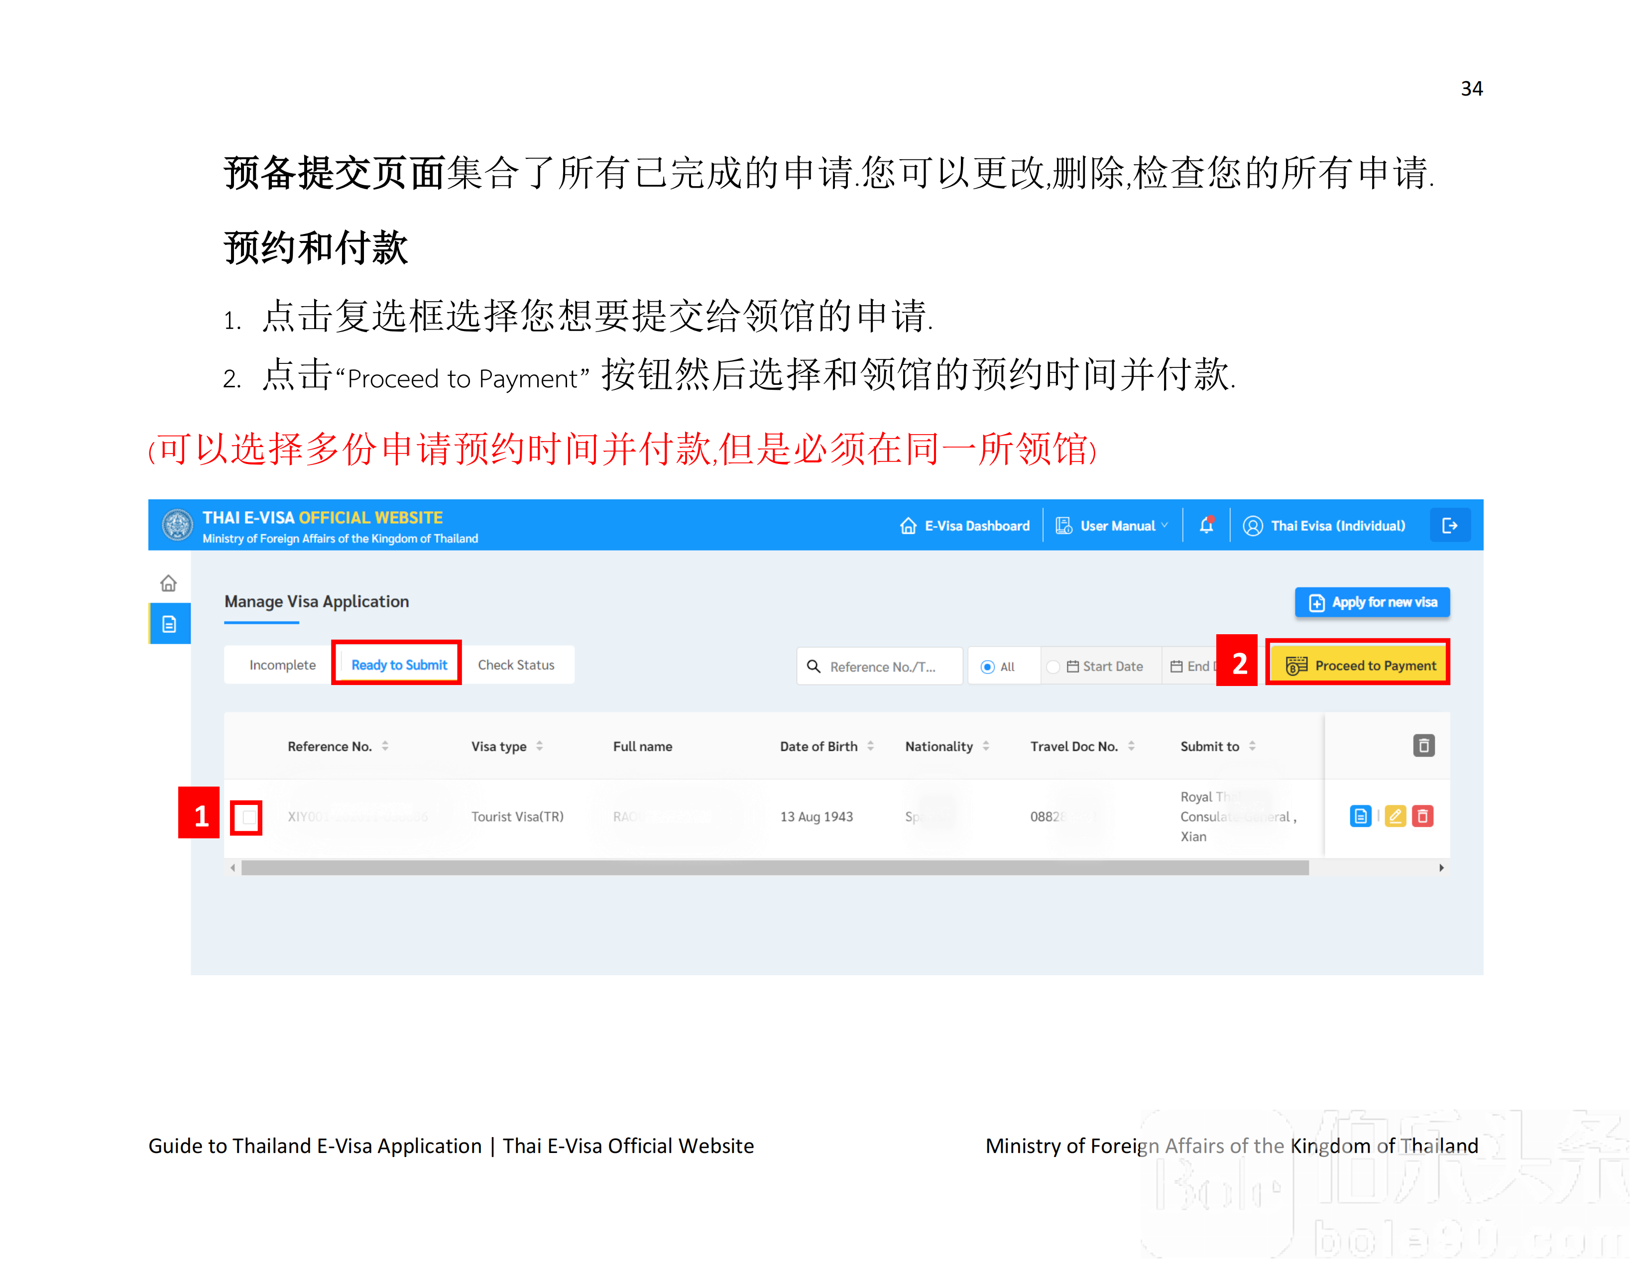Open notifications via the bell icon
The image size is (1632, 1261).
pyautogui.click(x=1207, y=525)
